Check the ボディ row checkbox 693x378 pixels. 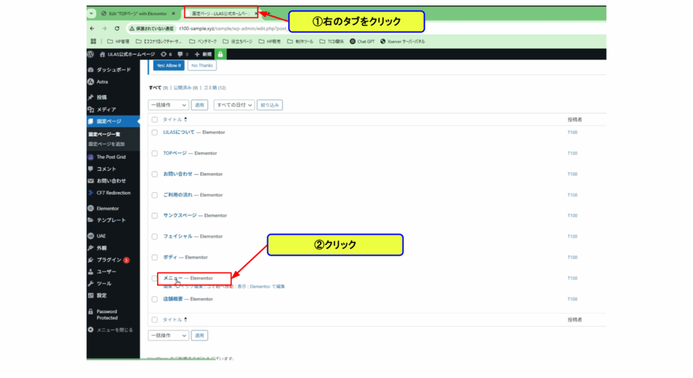tap(155, 257)
